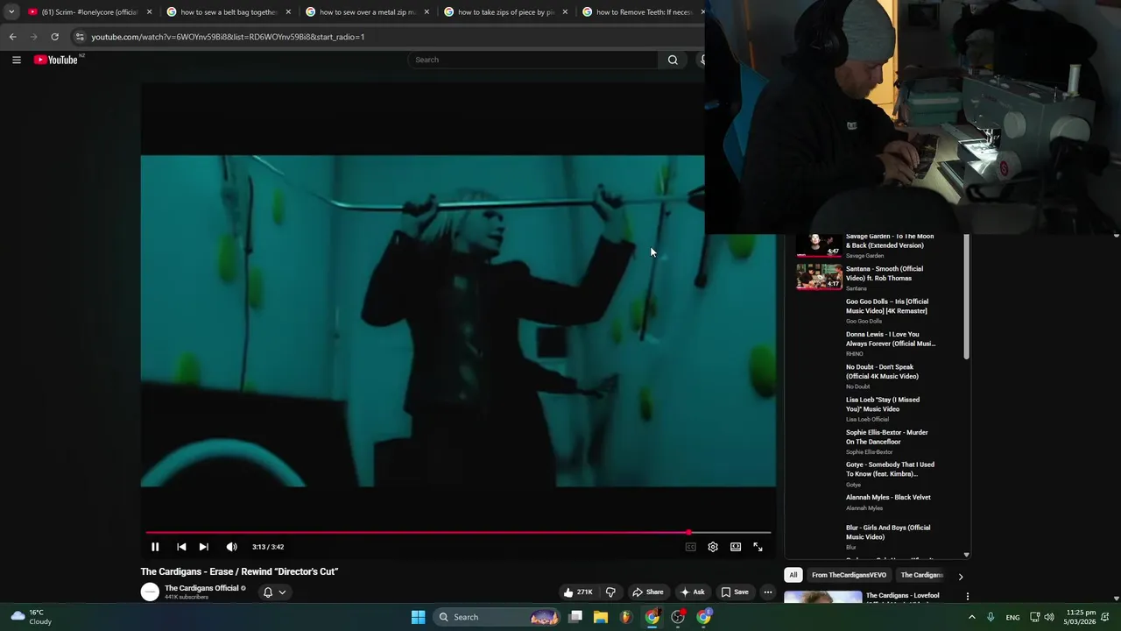Switch to 'how to sew over a metal zip' tab
The height and width of the screenshot is (631, 1121).
pos(367,12)
